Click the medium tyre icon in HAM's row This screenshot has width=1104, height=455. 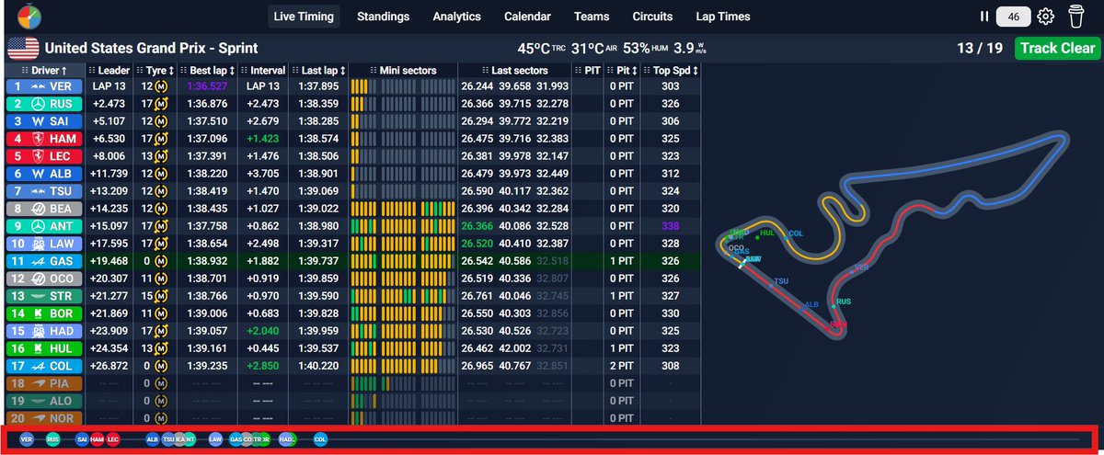(161, 138)
